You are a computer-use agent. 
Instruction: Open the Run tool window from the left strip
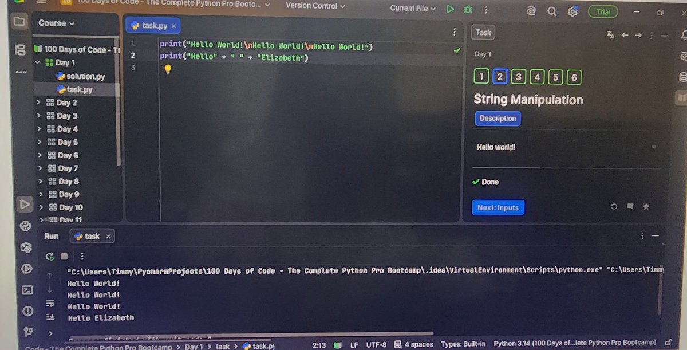[24, 204]
